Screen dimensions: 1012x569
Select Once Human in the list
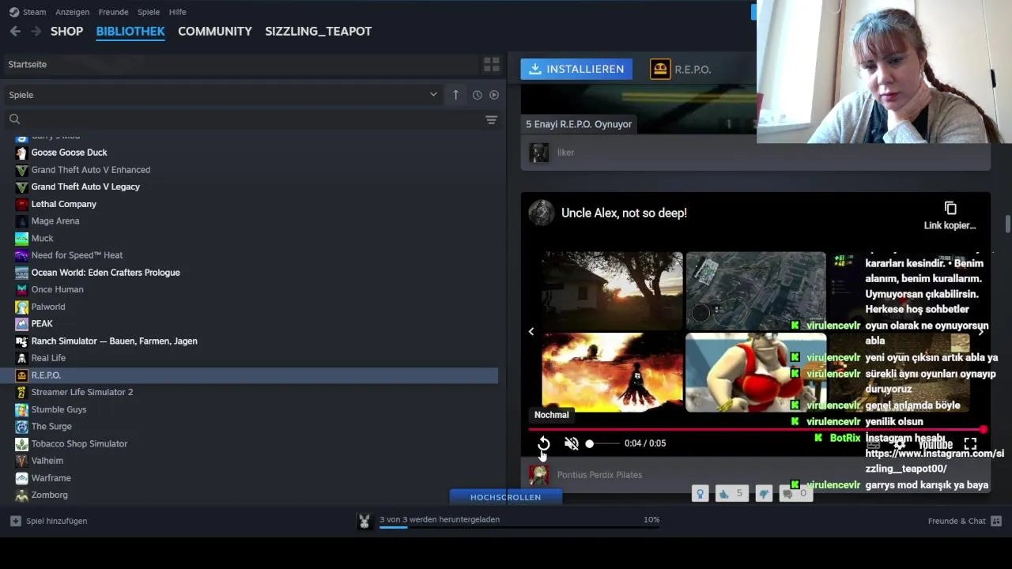pos(57,289)
